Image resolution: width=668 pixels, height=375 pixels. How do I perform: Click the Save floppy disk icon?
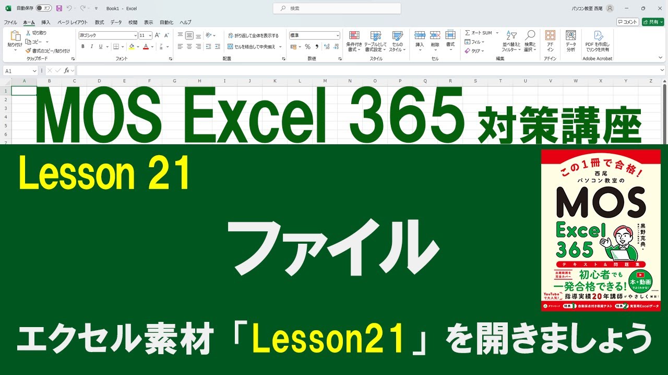coord(58,8)
